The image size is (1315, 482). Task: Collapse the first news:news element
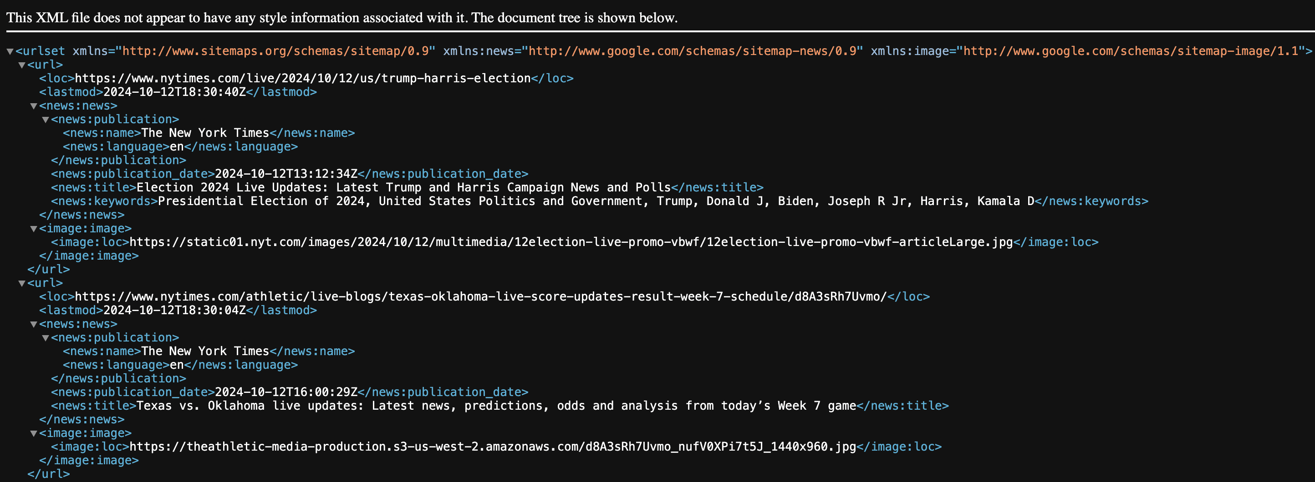(33, 105)
